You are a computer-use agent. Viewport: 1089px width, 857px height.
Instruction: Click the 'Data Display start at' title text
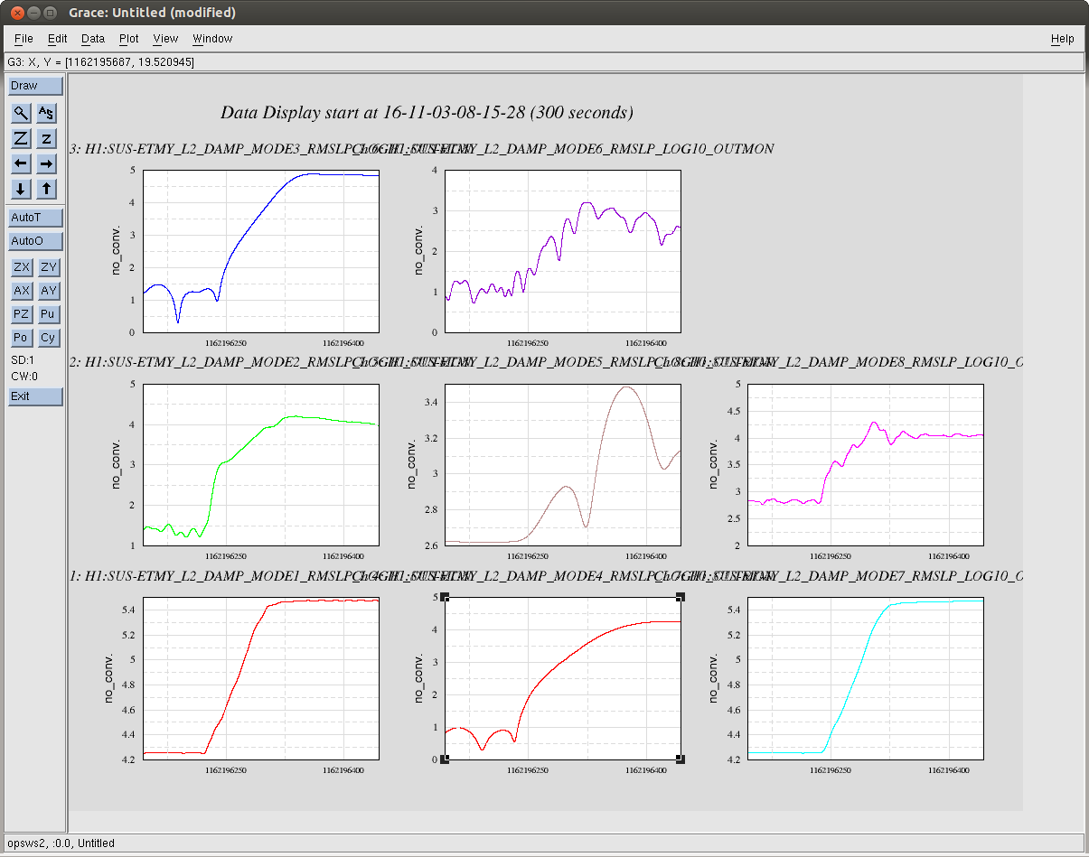(427, 113)
